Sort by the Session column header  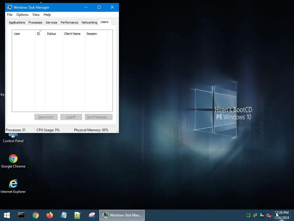[96, 34]
